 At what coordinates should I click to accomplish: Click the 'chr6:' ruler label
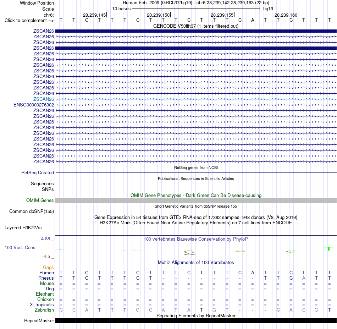[49, 15]
